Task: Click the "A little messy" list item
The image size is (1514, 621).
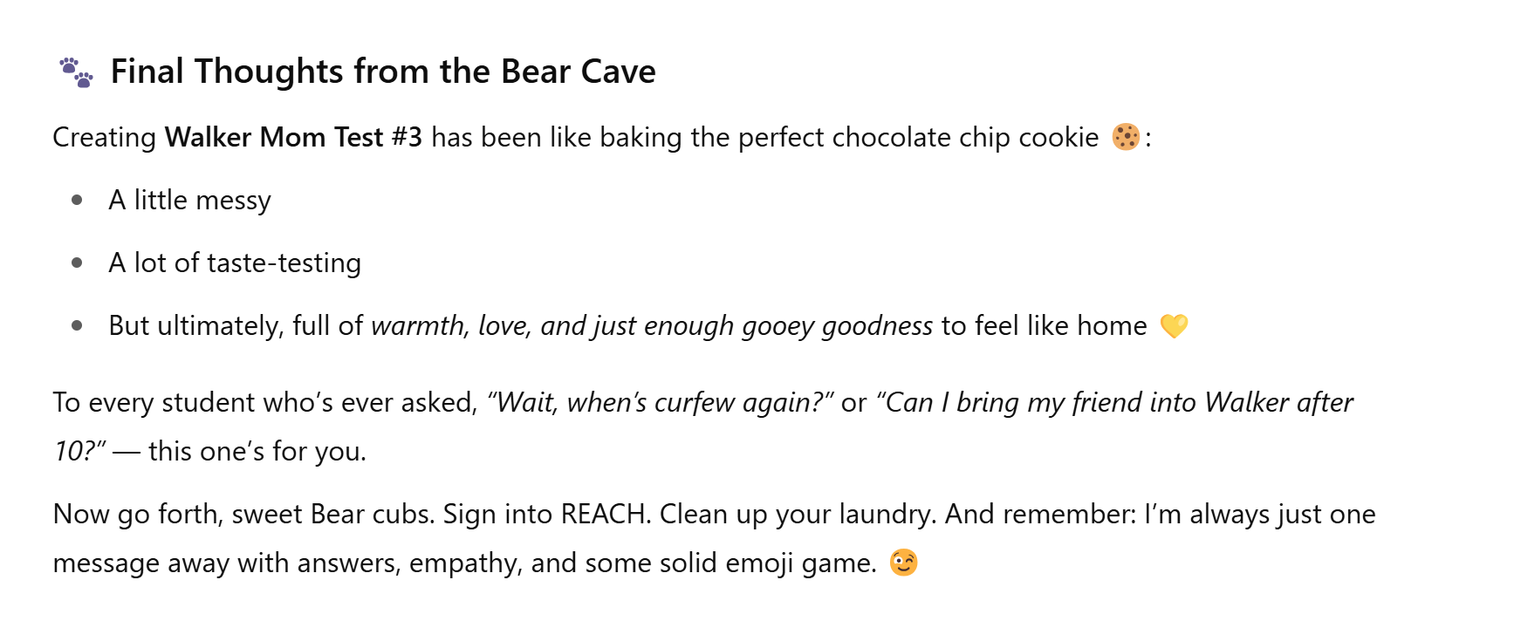Action: (189, 201)
